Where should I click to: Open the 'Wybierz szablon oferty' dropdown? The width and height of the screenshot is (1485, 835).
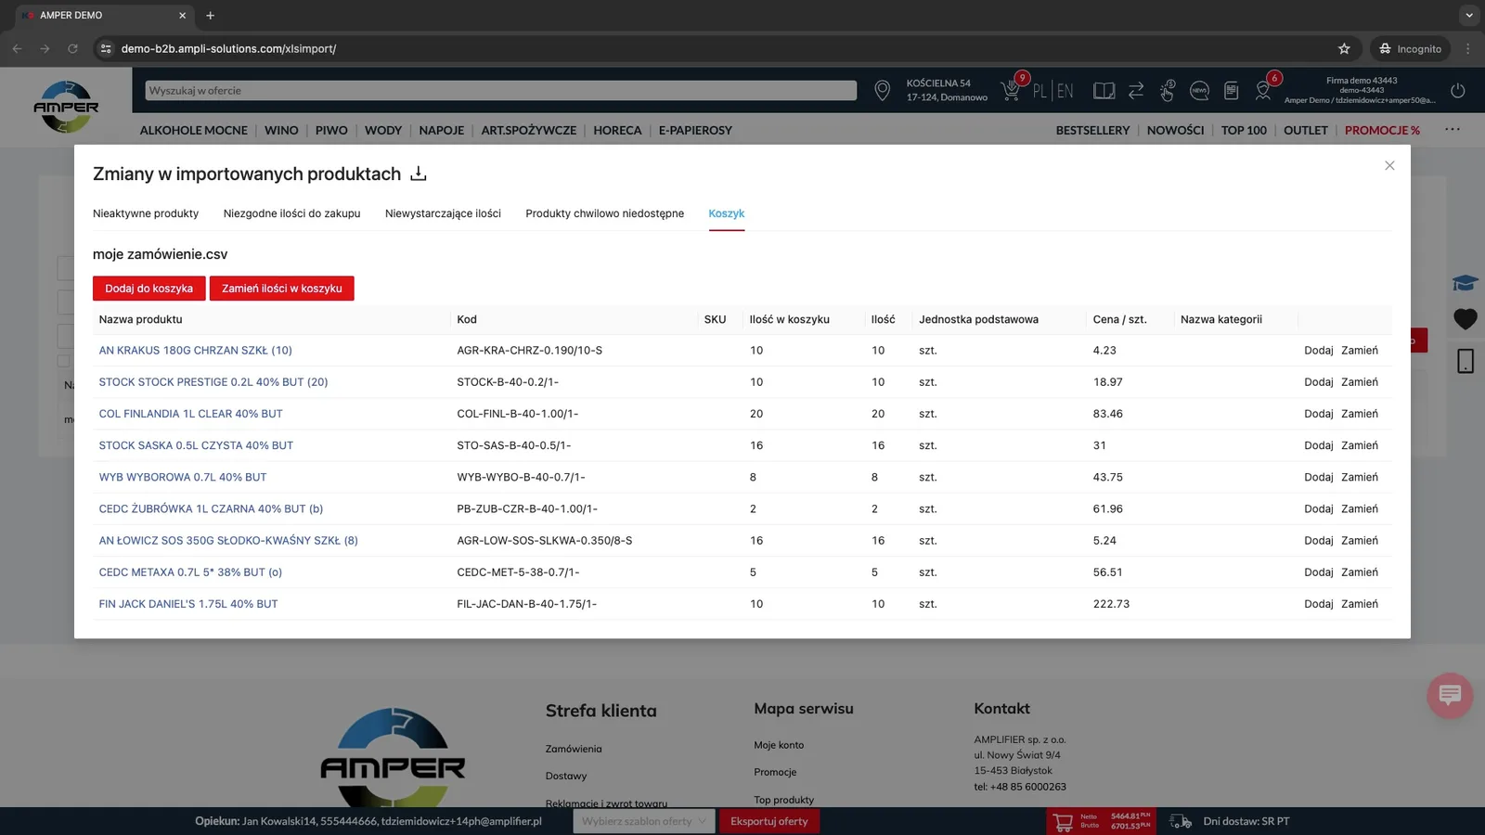coord(643,821)
